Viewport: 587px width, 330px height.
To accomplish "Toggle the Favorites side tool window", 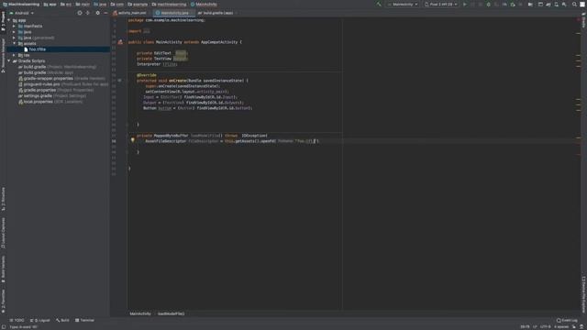I will click(3, 302).
